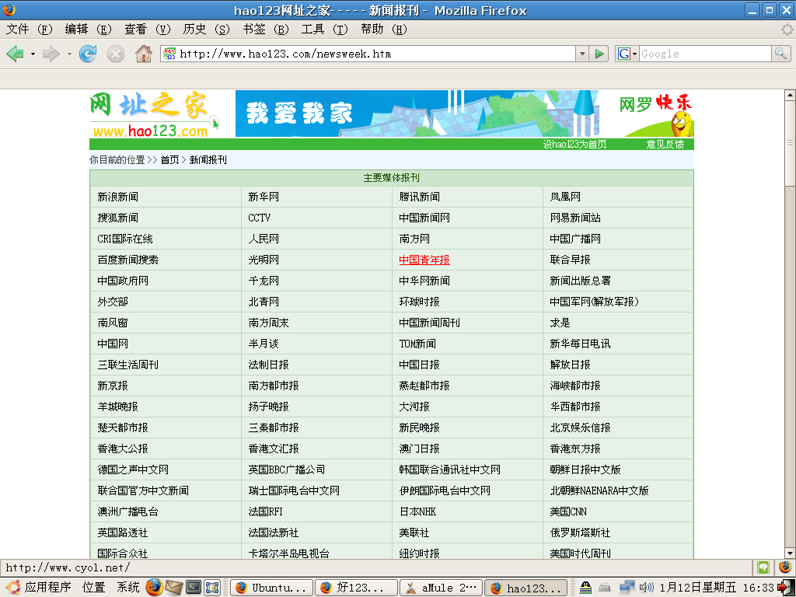This screenshot has height=597, width=796.
Task: Open the Forward history dropdown arrow
Action: pyautogui.click(x=69, y=54)
